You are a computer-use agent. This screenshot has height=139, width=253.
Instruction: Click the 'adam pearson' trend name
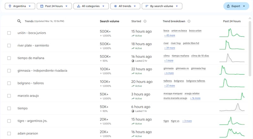28,134
